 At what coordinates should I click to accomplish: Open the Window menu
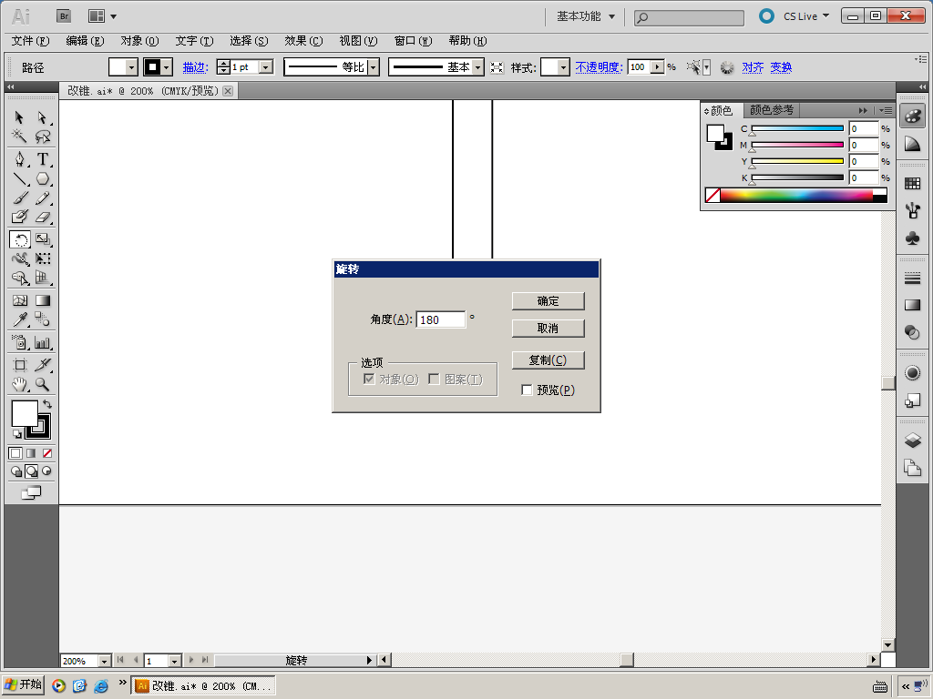pyautogui.click(x=413, y=41)
